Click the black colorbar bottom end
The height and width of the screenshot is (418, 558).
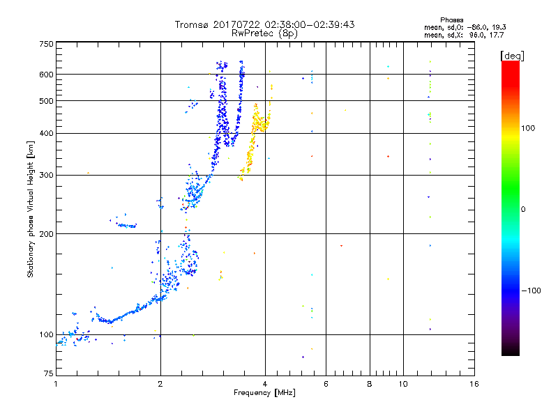pyautogui.click(x=511, y=351)
